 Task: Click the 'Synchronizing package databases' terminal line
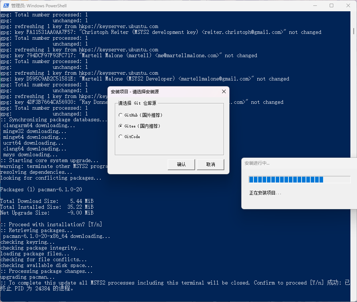(x=54, y=119)
